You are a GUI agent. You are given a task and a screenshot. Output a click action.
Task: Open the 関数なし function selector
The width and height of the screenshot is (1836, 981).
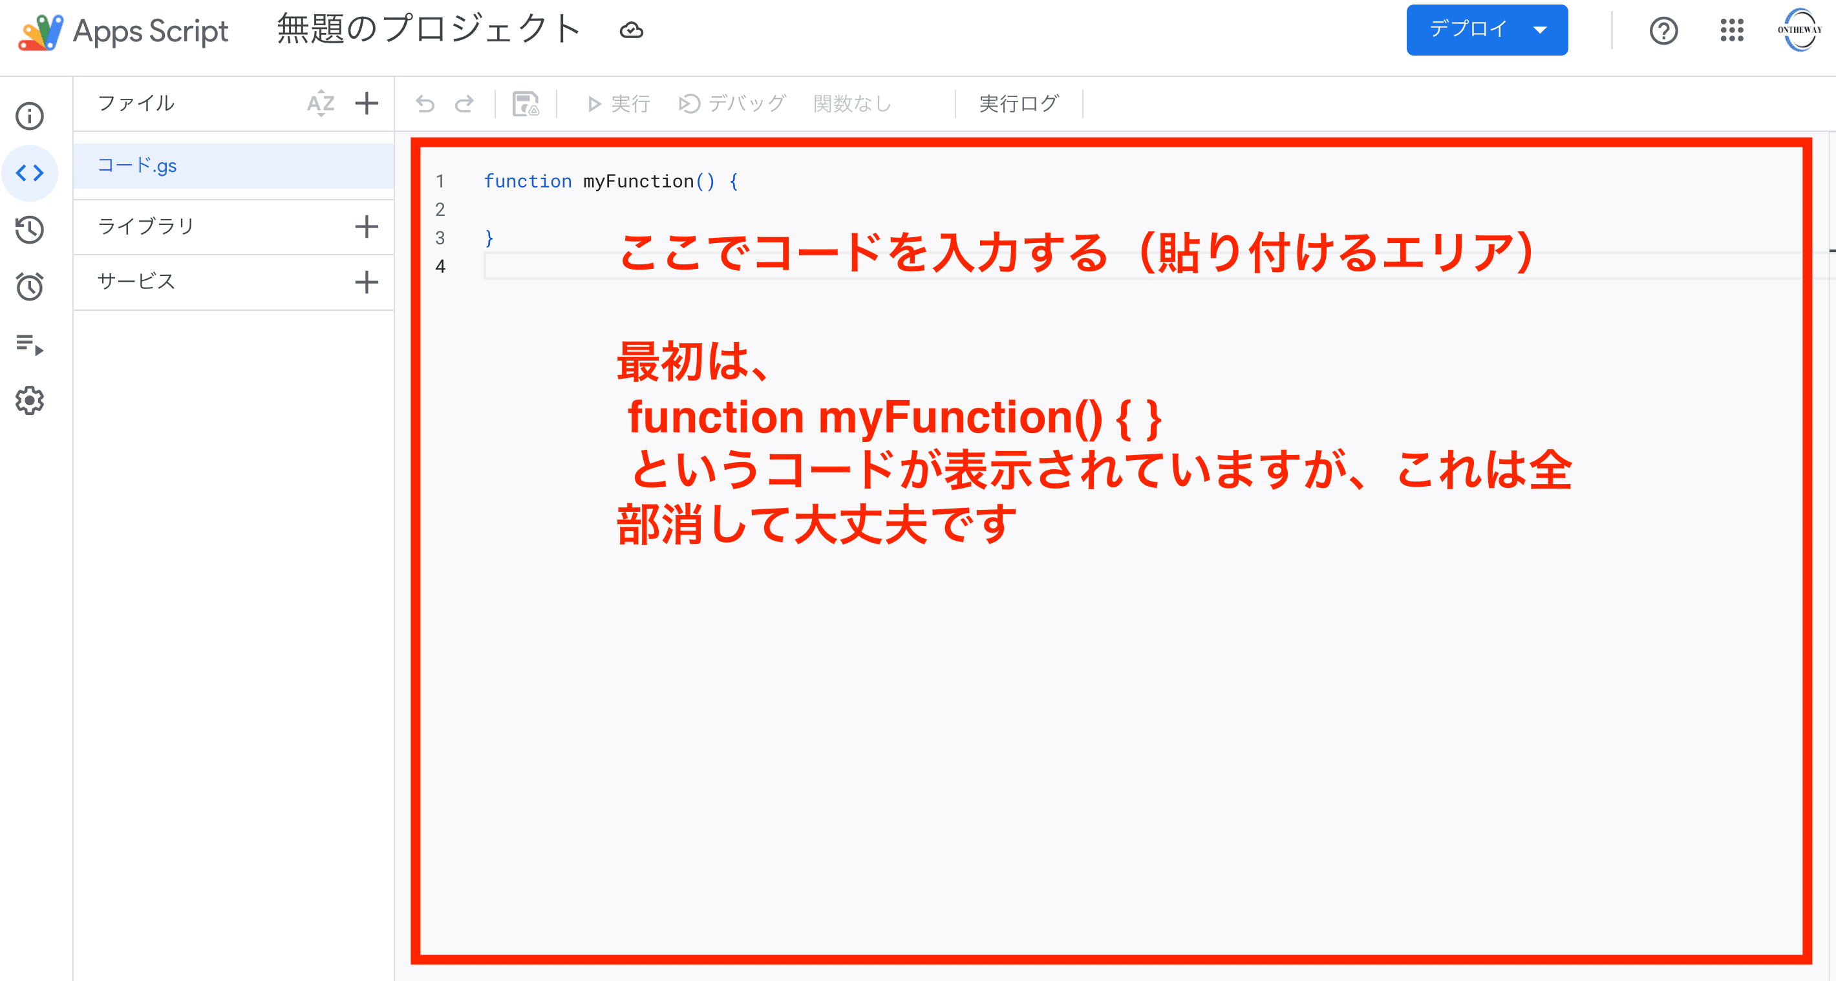coord(853,104)
